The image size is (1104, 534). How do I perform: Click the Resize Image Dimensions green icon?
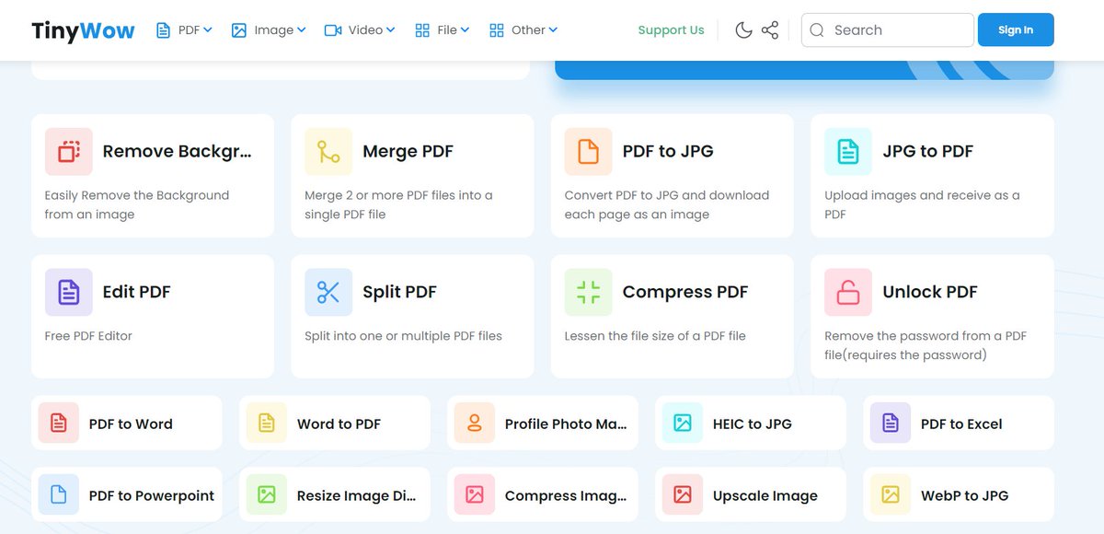click(267, 494)
